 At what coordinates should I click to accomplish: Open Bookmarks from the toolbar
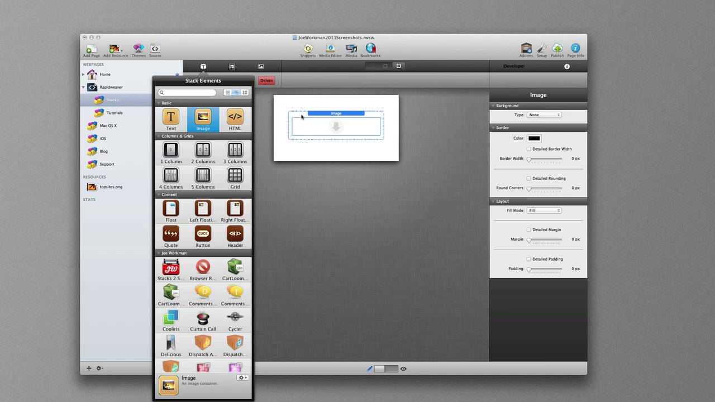pyautogui.click(x=370, y=49)
